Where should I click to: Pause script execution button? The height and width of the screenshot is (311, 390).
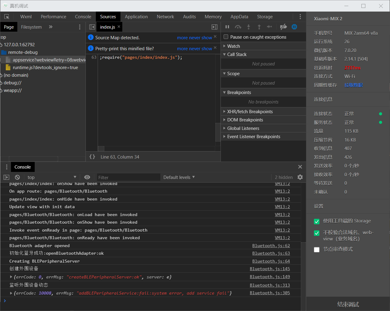tap(227, 27)
